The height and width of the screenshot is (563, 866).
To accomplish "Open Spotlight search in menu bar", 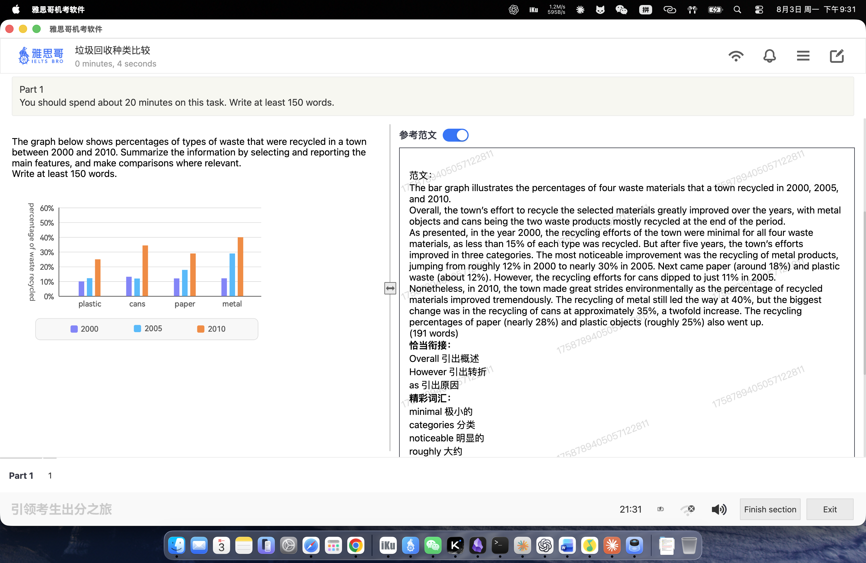I will pyautogui.click(x=737, y=9).
